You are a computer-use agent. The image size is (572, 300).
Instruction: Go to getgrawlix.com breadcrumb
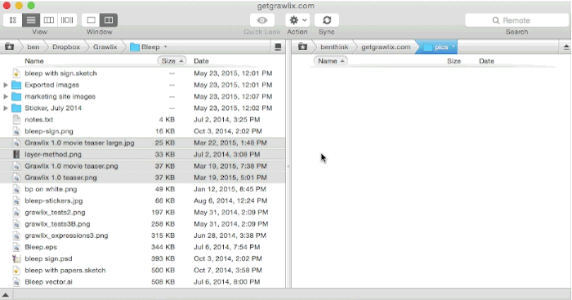pos(386,47)
